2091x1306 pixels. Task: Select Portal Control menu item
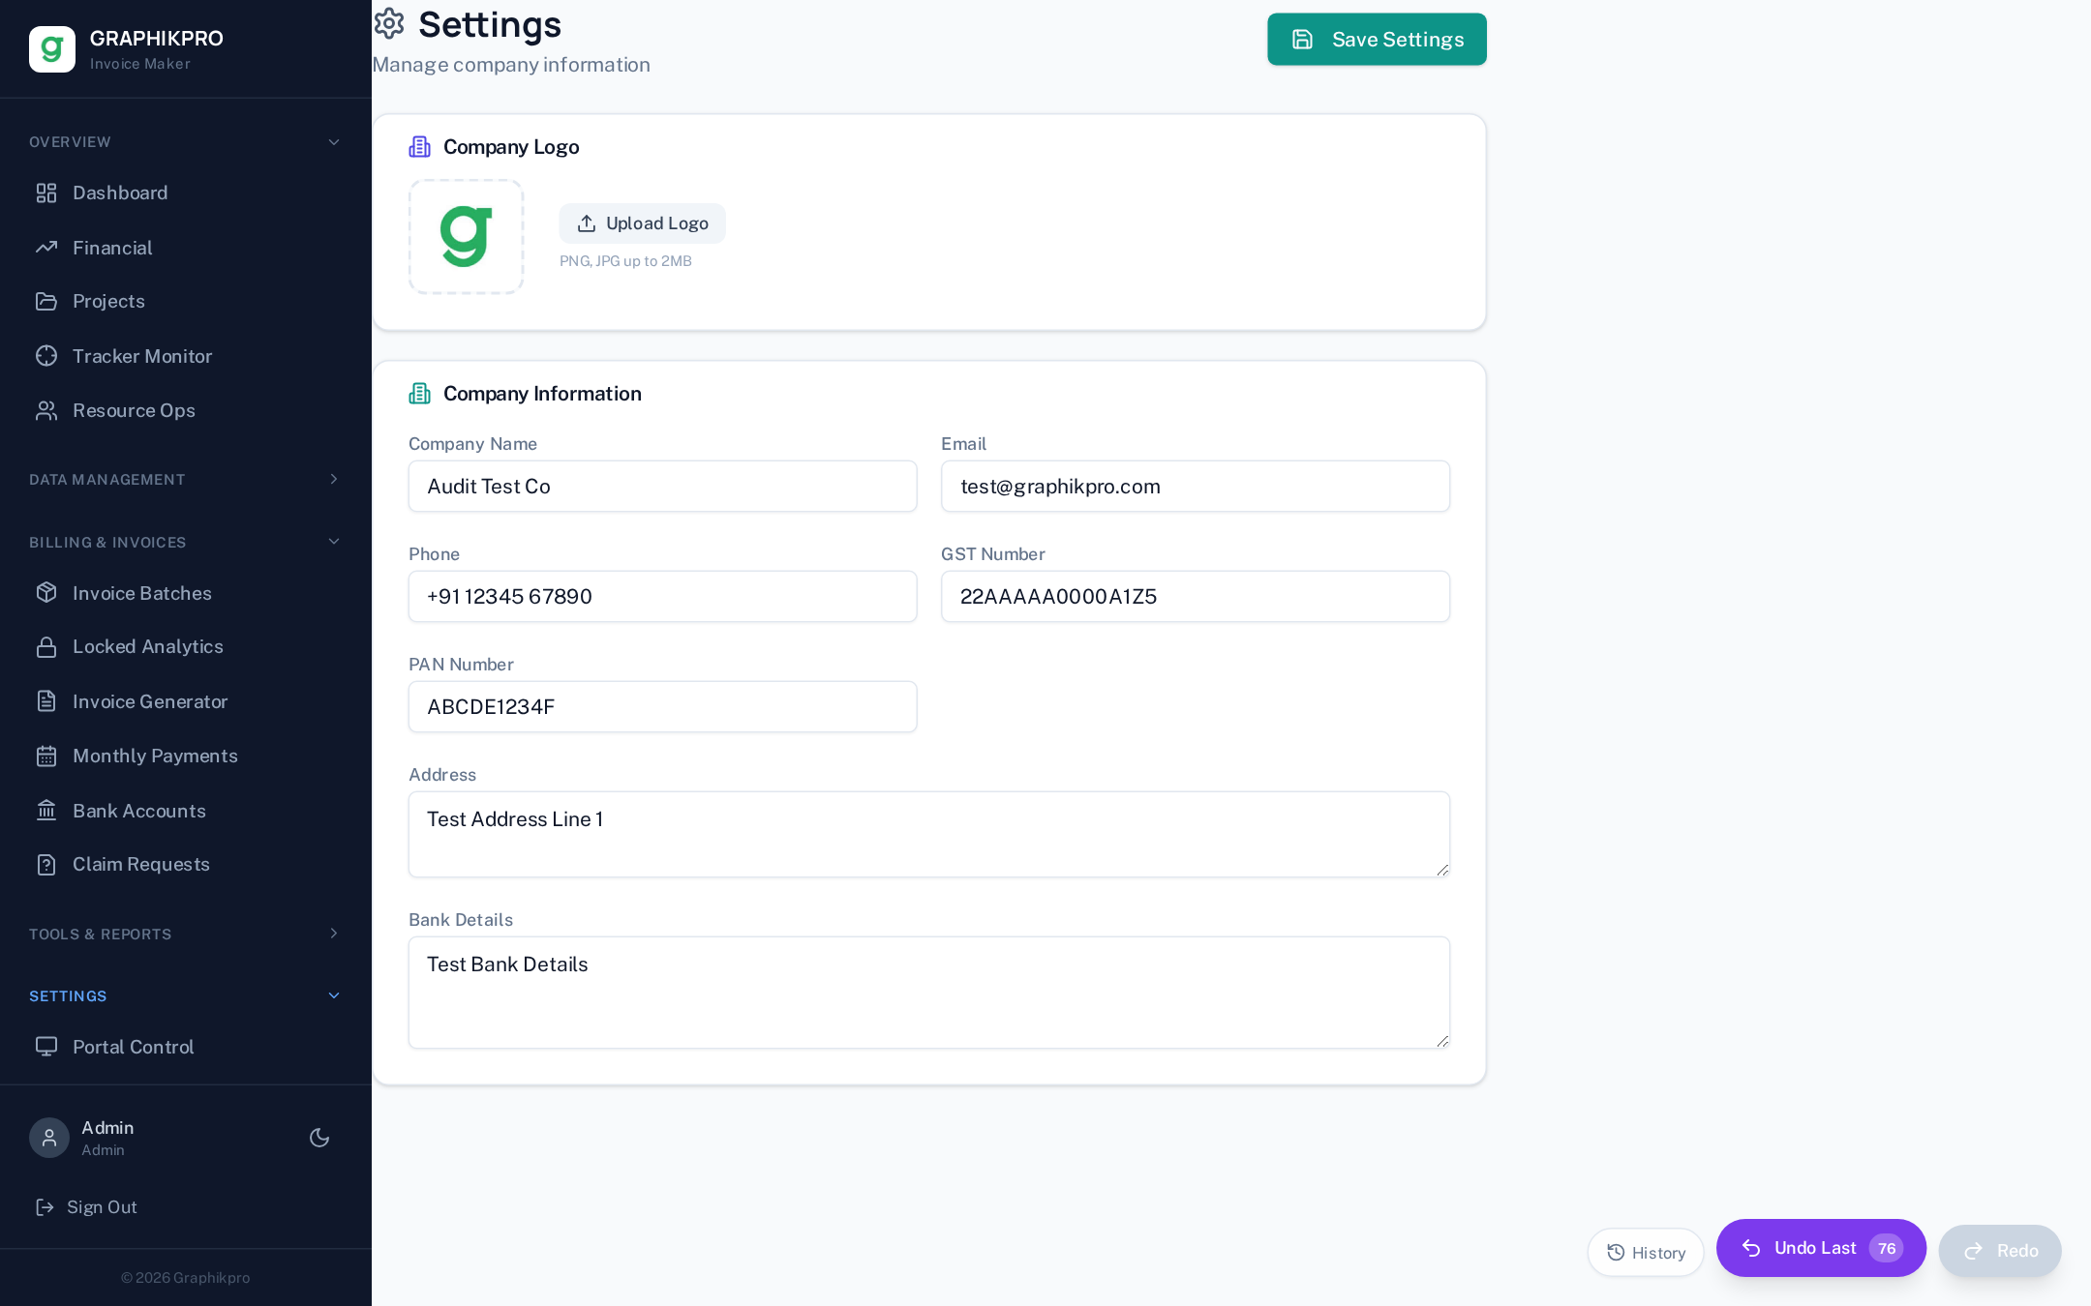click(186, 1047)
